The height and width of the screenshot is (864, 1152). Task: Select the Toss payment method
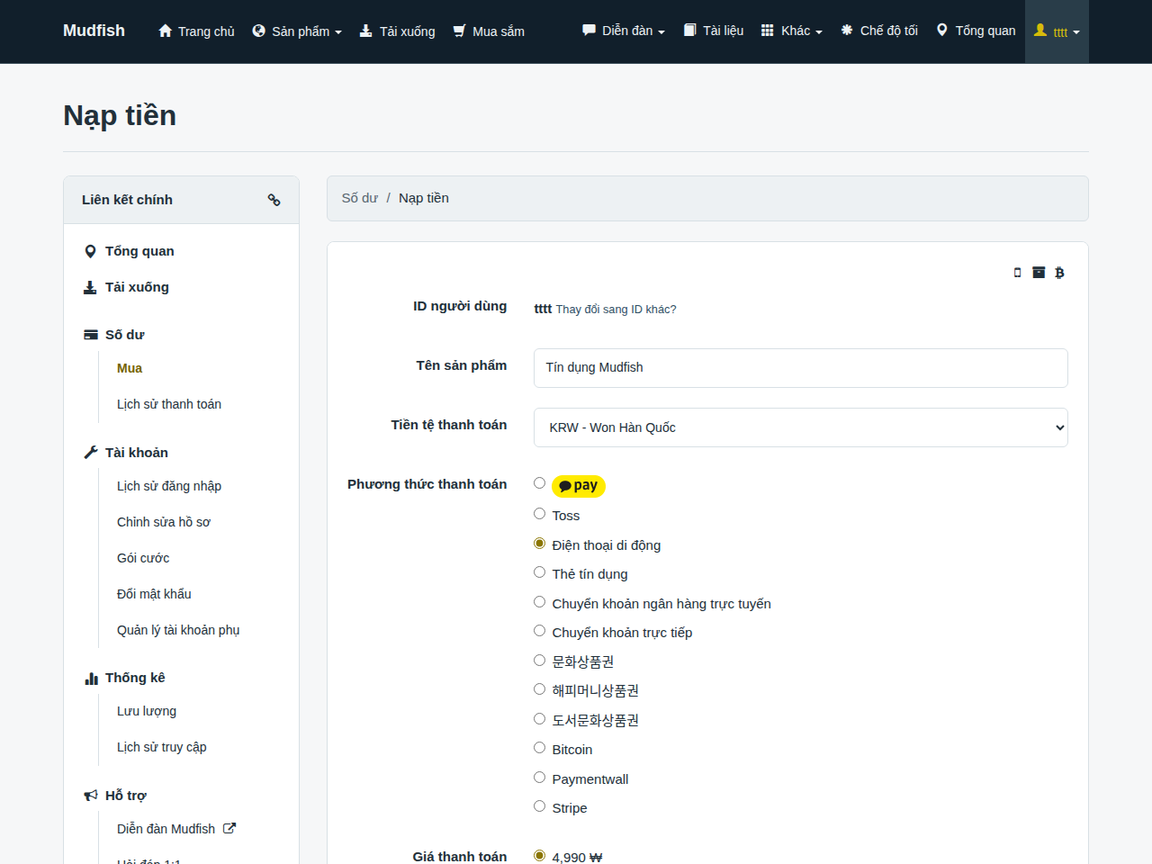coord(540,514)
